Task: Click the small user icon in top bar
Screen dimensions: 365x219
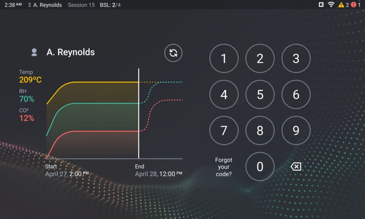Action: coord(30,5)
